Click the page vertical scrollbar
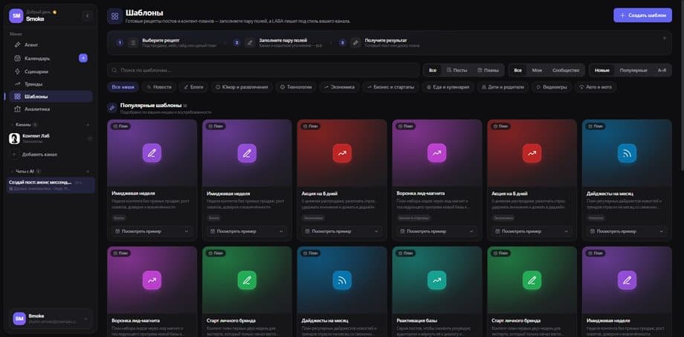This screenshot has width=684, height=337. tap(682, 85)
